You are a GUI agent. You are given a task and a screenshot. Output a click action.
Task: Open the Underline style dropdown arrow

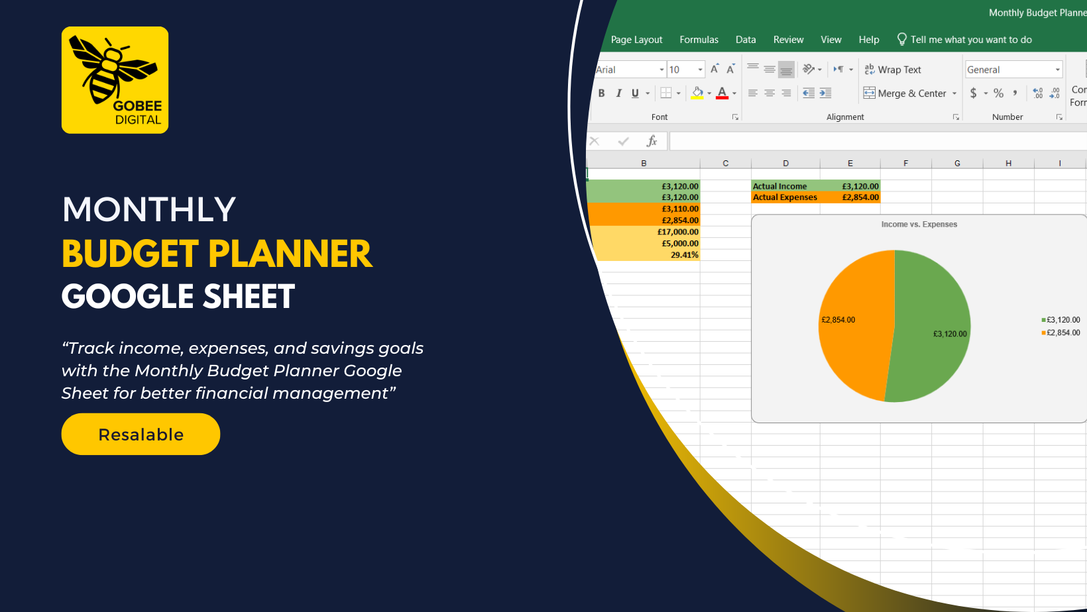(648, 93)
